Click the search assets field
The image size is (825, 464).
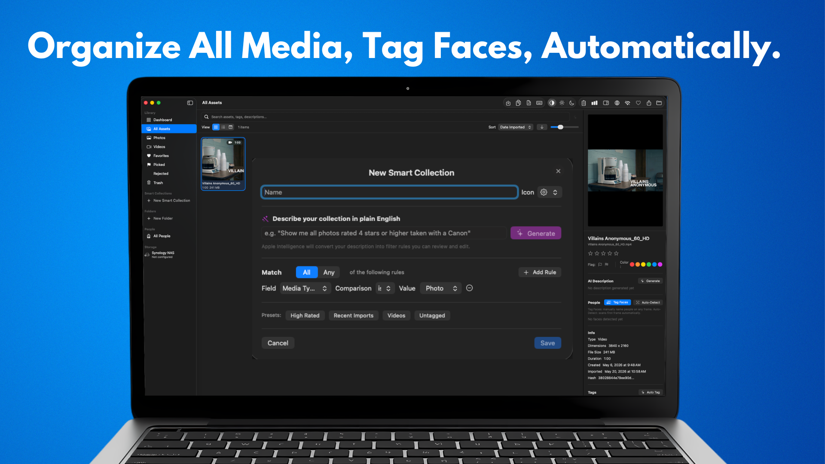(385, 117)
